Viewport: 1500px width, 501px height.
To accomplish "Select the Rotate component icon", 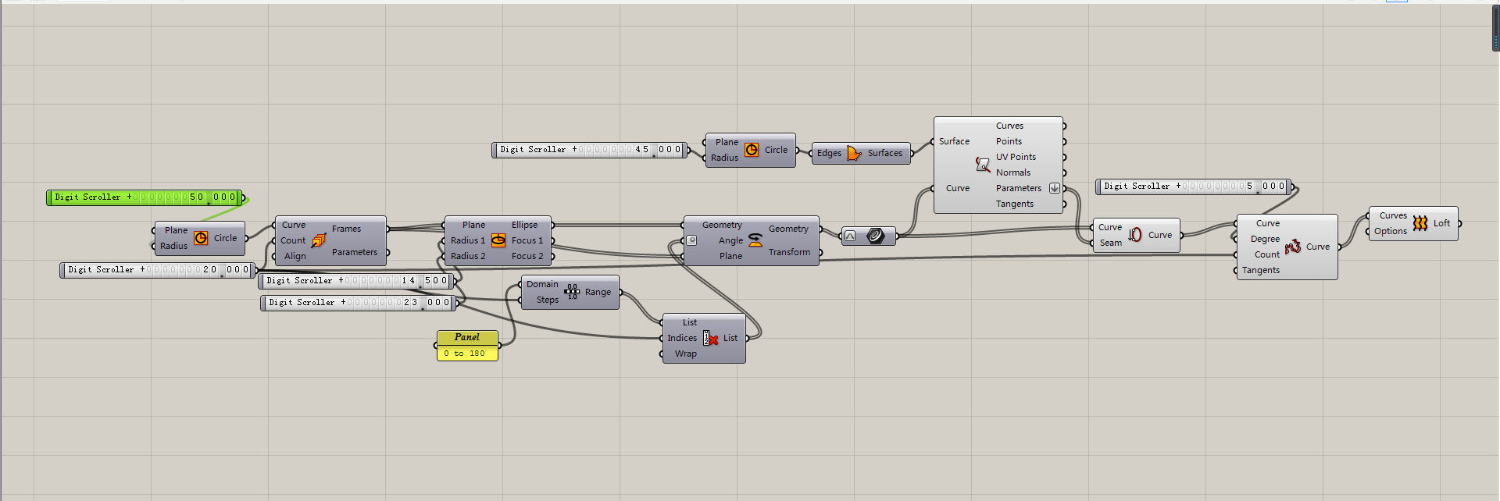I will 755,240.
